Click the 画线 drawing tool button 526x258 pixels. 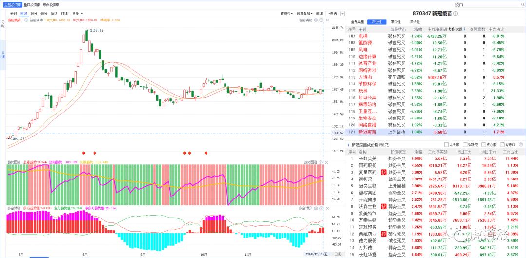319,14
